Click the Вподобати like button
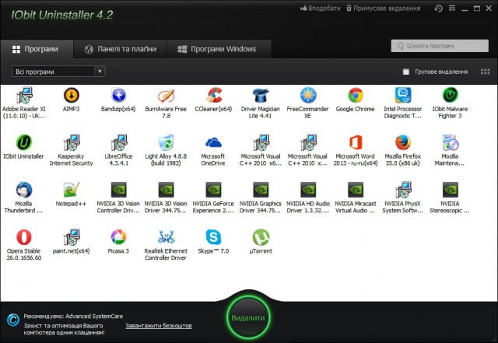 pos(320,9)
